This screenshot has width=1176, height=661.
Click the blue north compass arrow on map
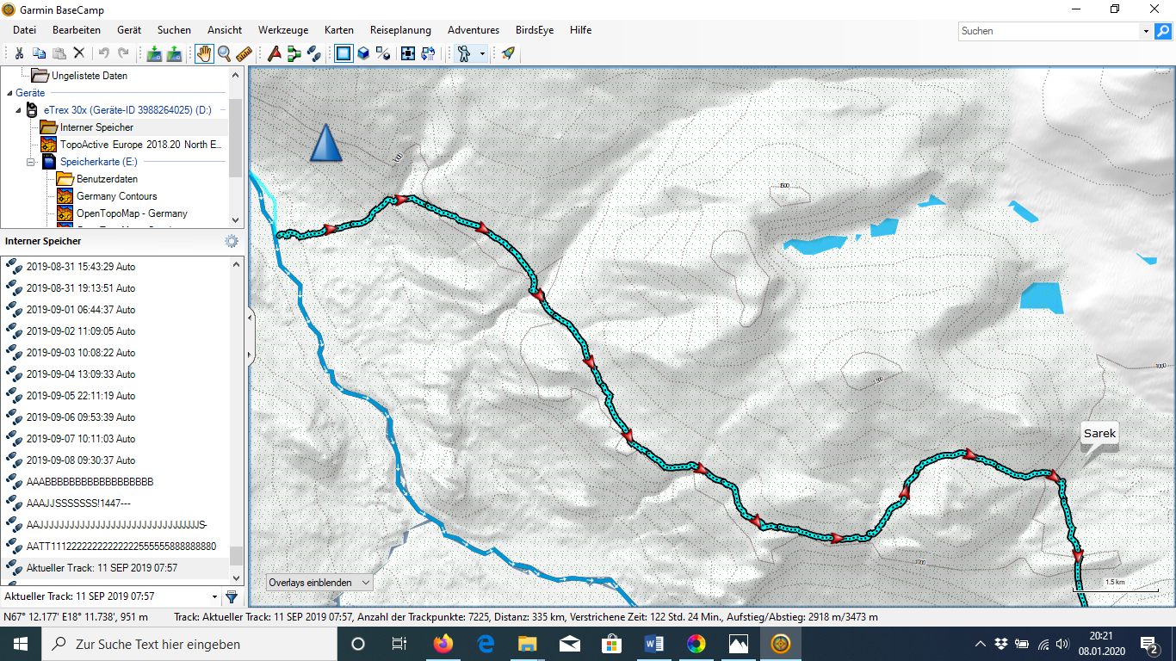coord(325,143)
